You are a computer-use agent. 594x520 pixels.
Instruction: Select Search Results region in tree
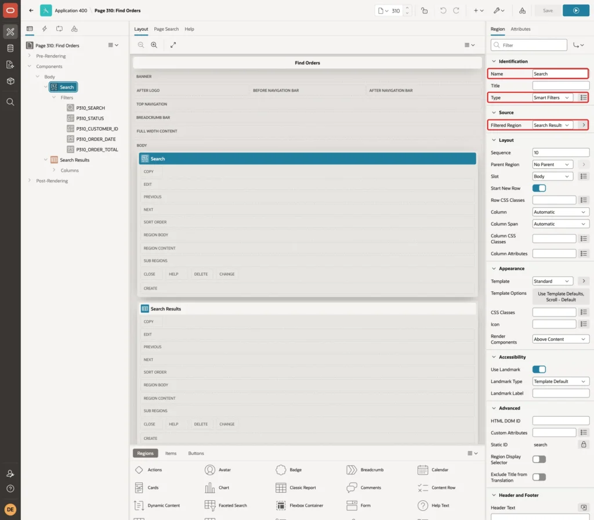coord(74,160)
